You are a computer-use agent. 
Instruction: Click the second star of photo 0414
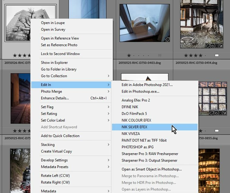[191, 55]
